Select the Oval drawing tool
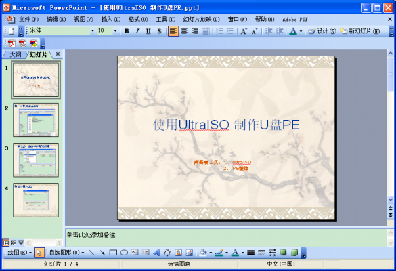The width and height of the screenshot is (396, 271). pyautogui.click(x=124, y=252)
